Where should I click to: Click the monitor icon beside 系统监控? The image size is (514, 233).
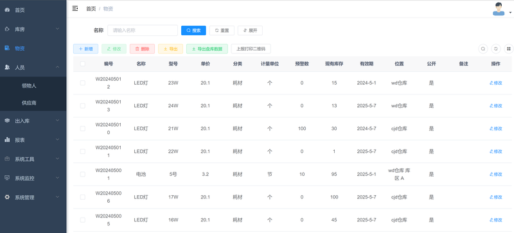(7, 178)
